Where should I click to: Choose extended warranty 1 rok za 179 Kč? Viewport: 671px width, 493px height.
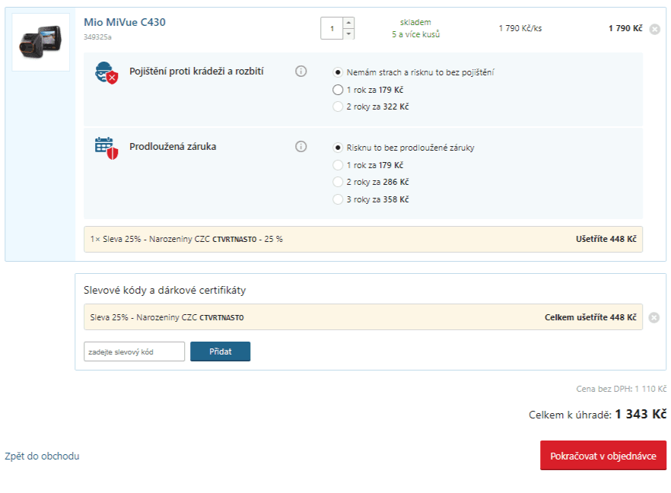pos(338,165)
